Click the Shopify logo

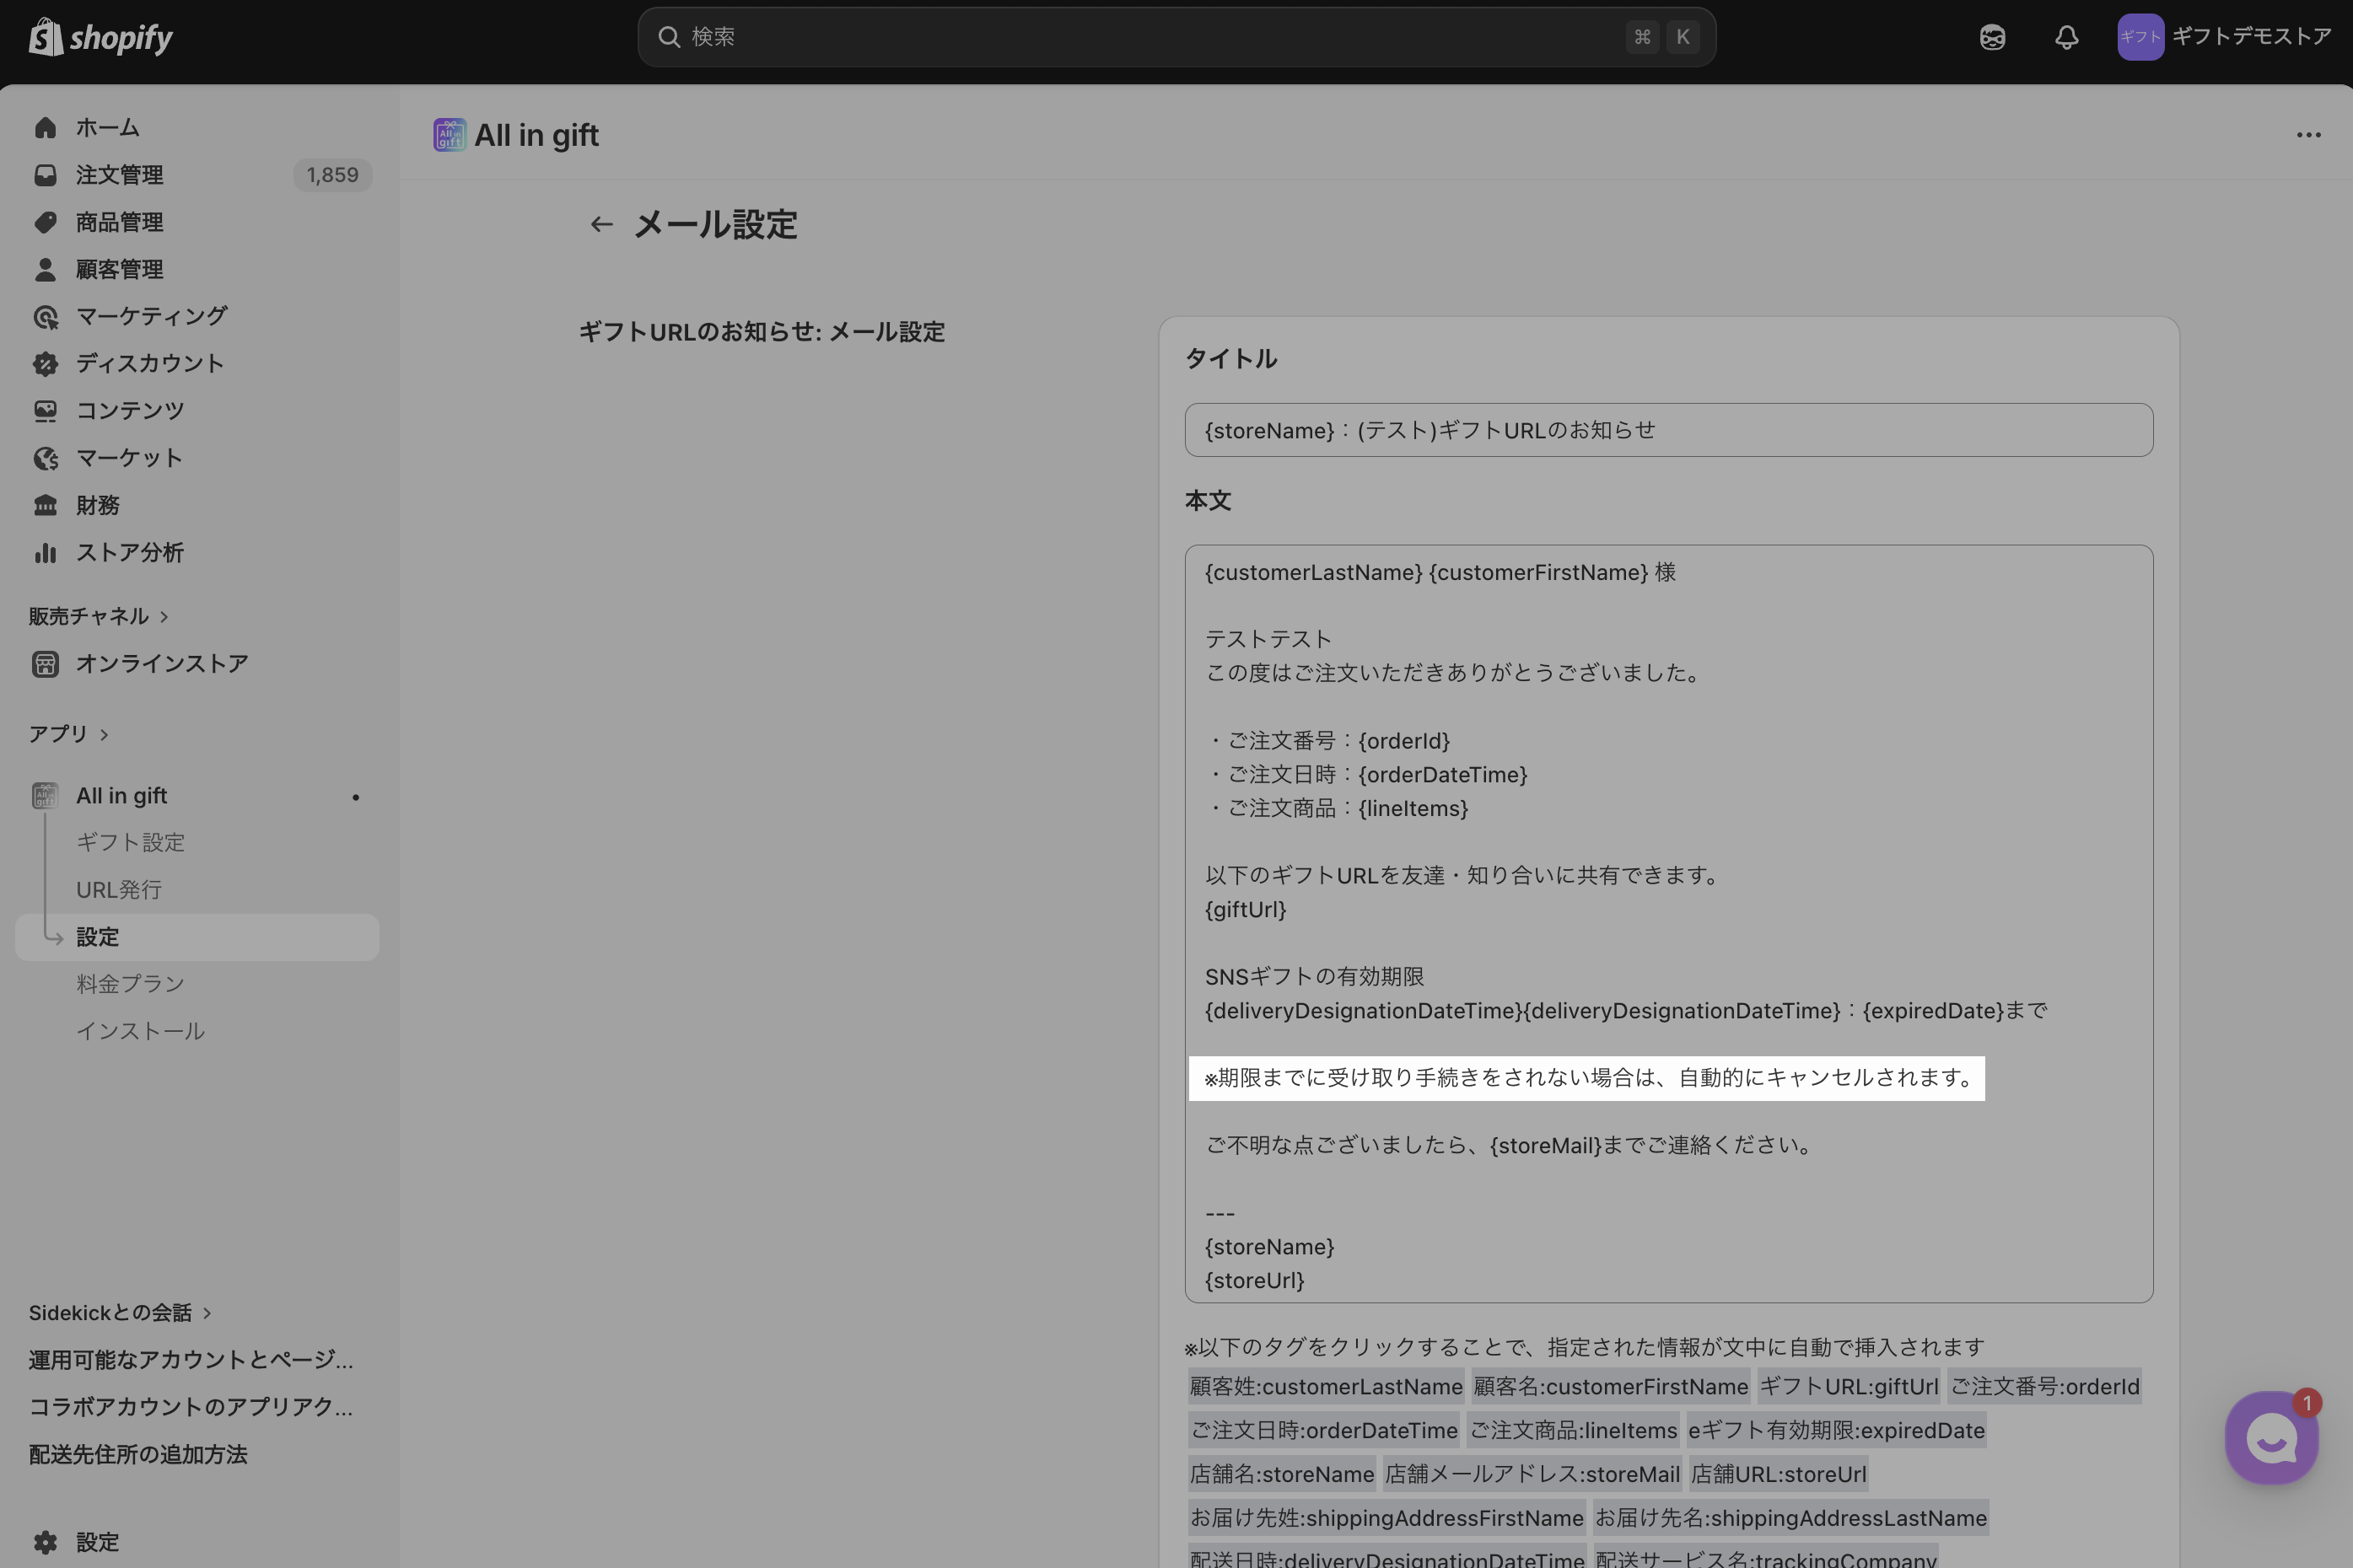click(x=100, y=37)
